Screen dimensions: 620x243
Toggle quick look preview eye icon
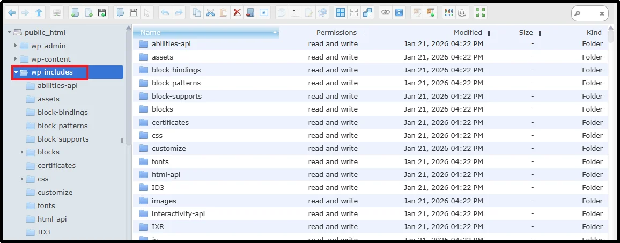[x=386, y=13]
